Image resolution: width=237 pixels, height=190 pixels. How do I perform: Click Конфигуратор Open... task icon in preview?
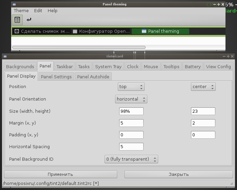pyautogui.click(x=75, y=31)
